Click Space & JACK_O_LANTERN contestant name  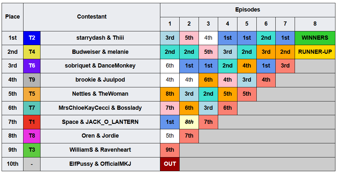tap(100, 122)
